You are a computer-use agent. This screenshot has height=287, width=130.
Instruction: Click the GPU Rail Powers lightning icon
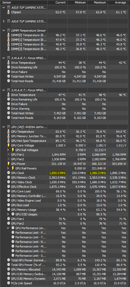(13, 168)
